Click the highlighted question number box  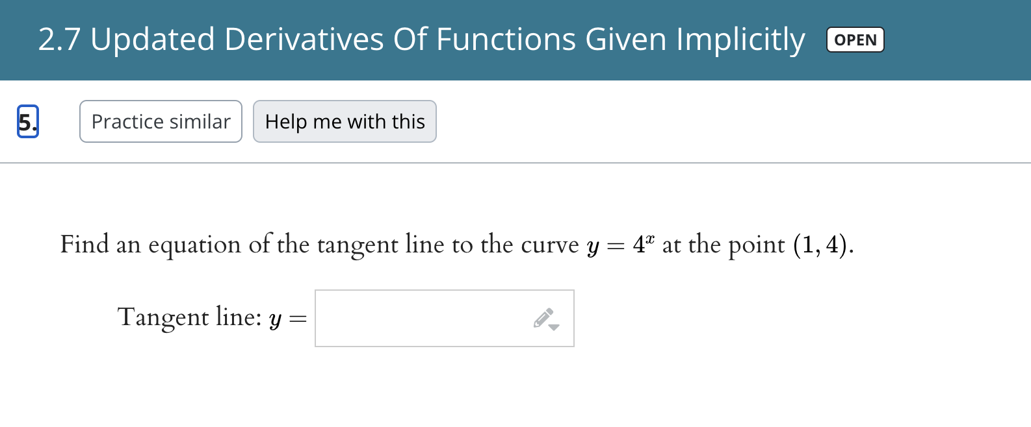coord(27,121)
